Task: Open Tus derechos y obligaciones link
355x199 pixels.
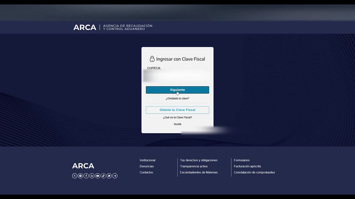Action: click(x=199, y=160)
